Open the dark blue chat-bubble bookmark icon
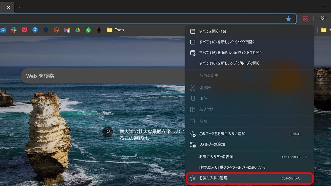331x186 pixels. [x=46, y=30]
